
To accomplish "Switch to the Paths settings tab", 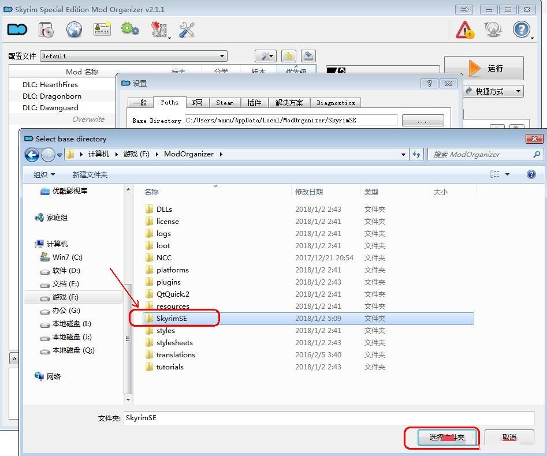I will pos(170,102).
